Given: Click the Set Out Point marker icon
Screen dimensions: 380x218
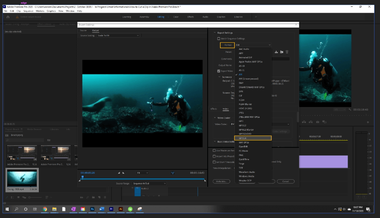Looking at the screenshot, I should click(123, 173).
